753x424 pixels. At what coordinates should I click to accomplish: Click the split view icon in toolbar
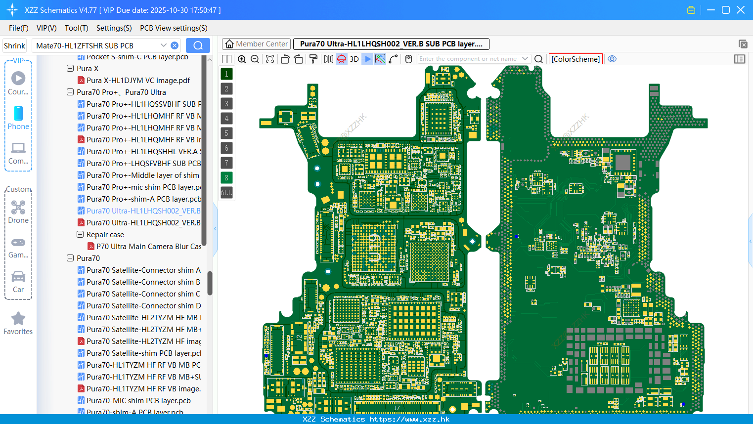point(226,59)
